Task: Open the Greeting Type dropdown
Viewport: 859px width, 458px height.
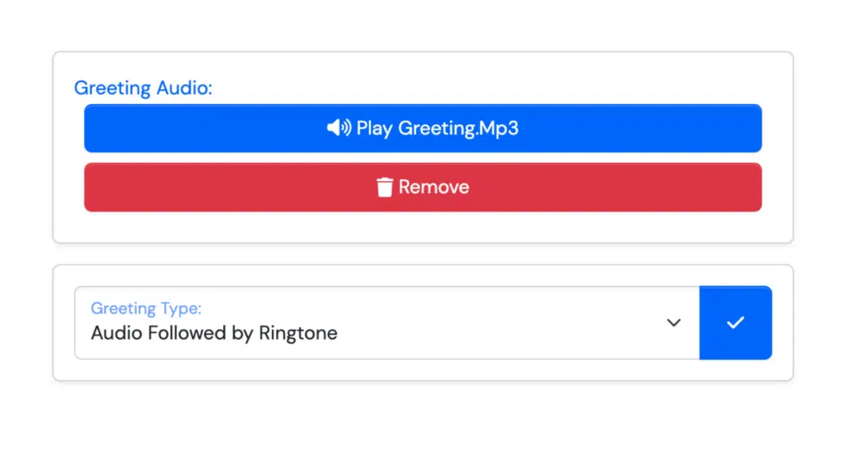Action: 388,323
